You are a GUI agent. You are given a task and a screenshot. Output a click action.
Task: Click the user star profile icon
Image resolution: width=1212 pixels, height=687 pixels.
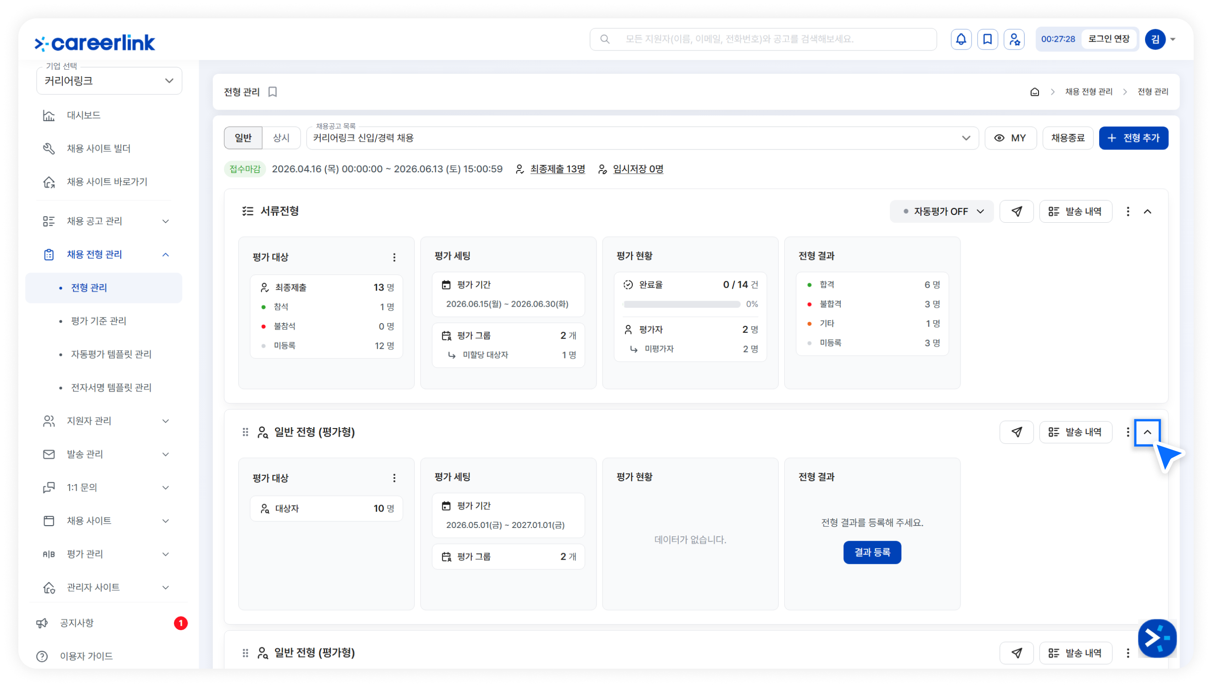click(1014, 39)
